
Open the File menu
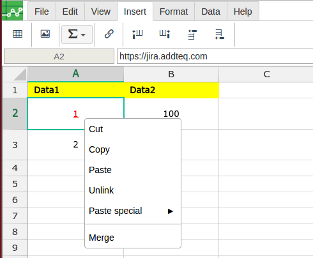[x=42, y=11]
